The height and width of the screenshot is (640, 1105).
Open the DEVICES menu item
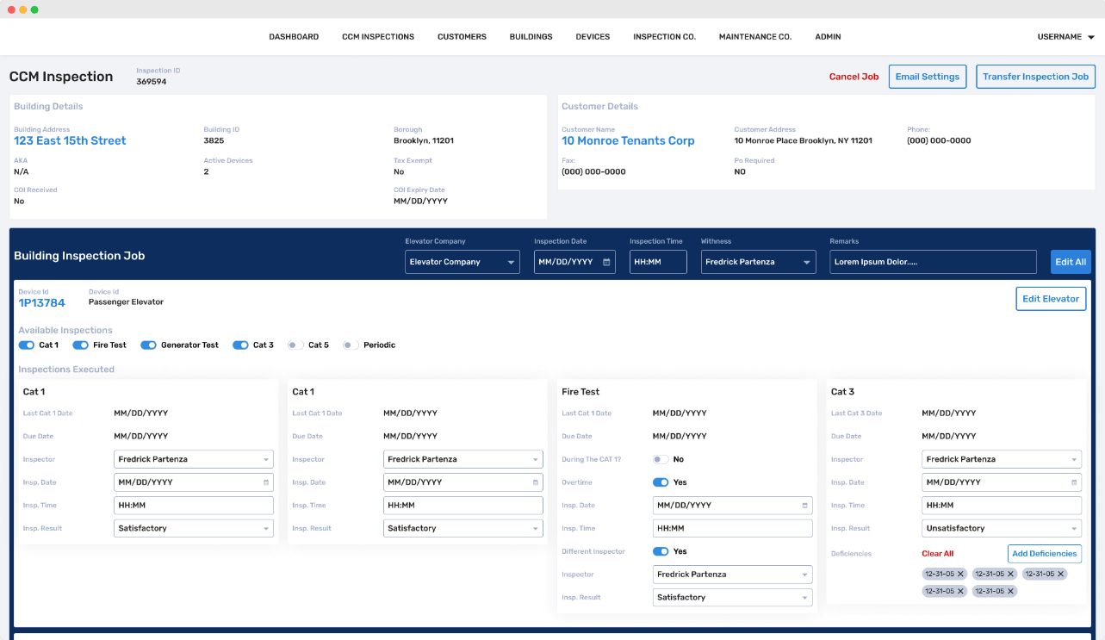click(x=593, y=37)
